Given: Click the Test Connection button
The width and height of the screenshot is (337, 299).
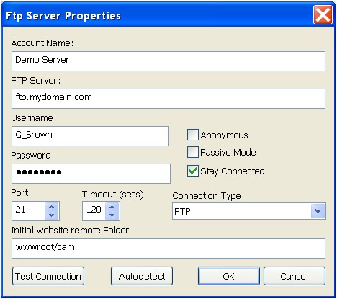Looking at the screenshot, I should (48, 276).
